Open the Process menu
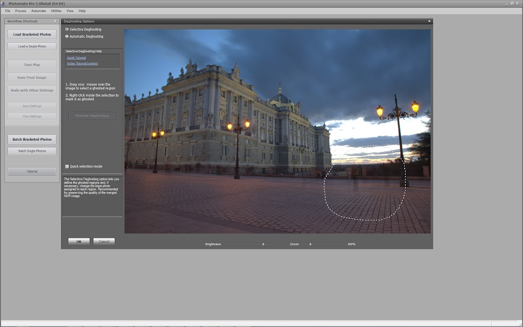 (x=21, y=11)
